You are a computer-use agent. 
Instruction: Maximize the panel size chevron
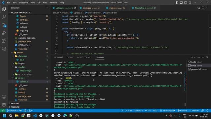[203, 57]
